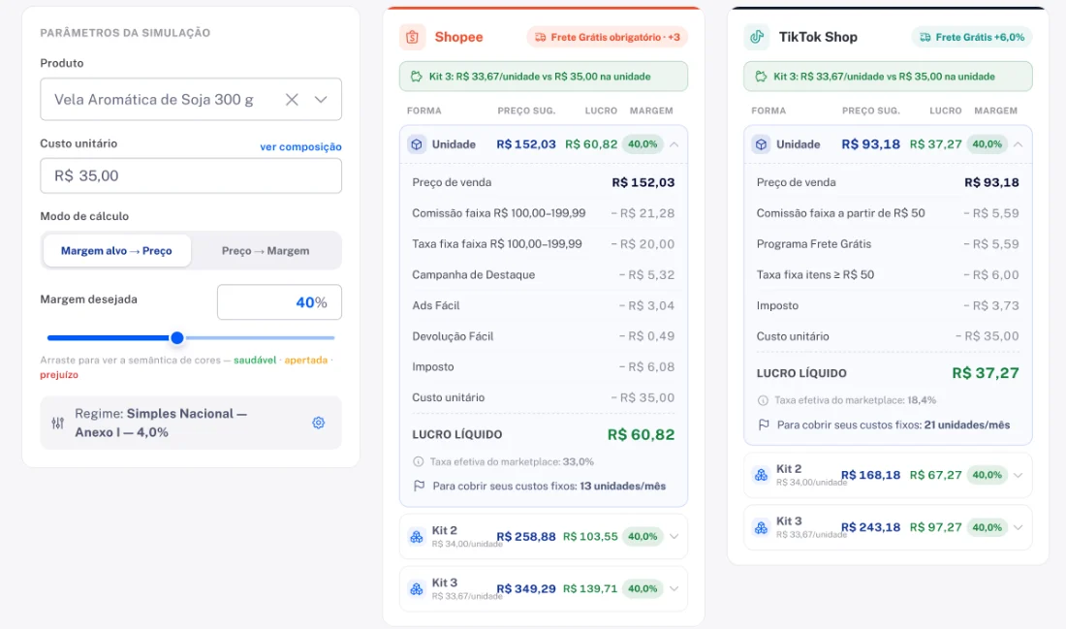Click the Margem desejada 40% input

click(x=279, y=302)
